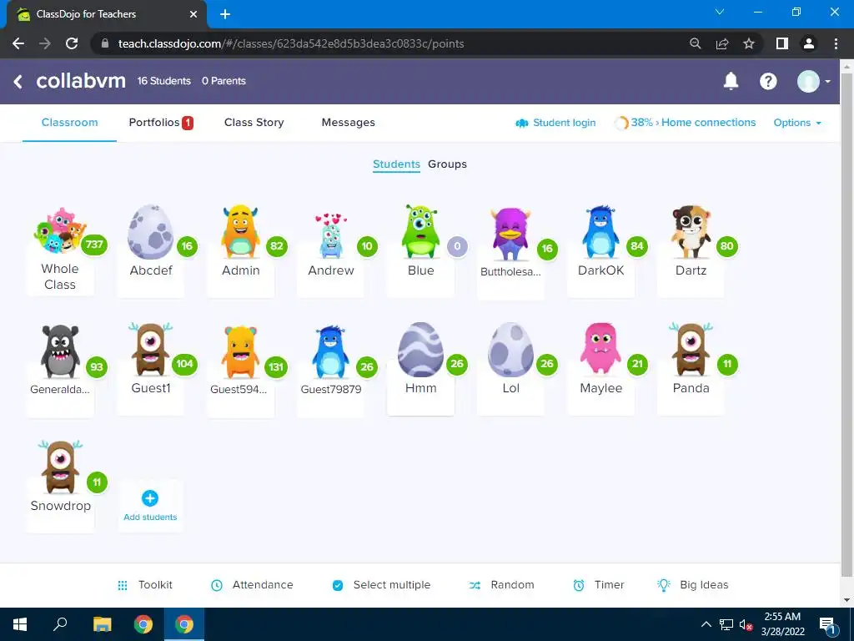854x641 pixels.
Task: Select Guest79879's blue monster avatar
Action: tap(330, 351)
